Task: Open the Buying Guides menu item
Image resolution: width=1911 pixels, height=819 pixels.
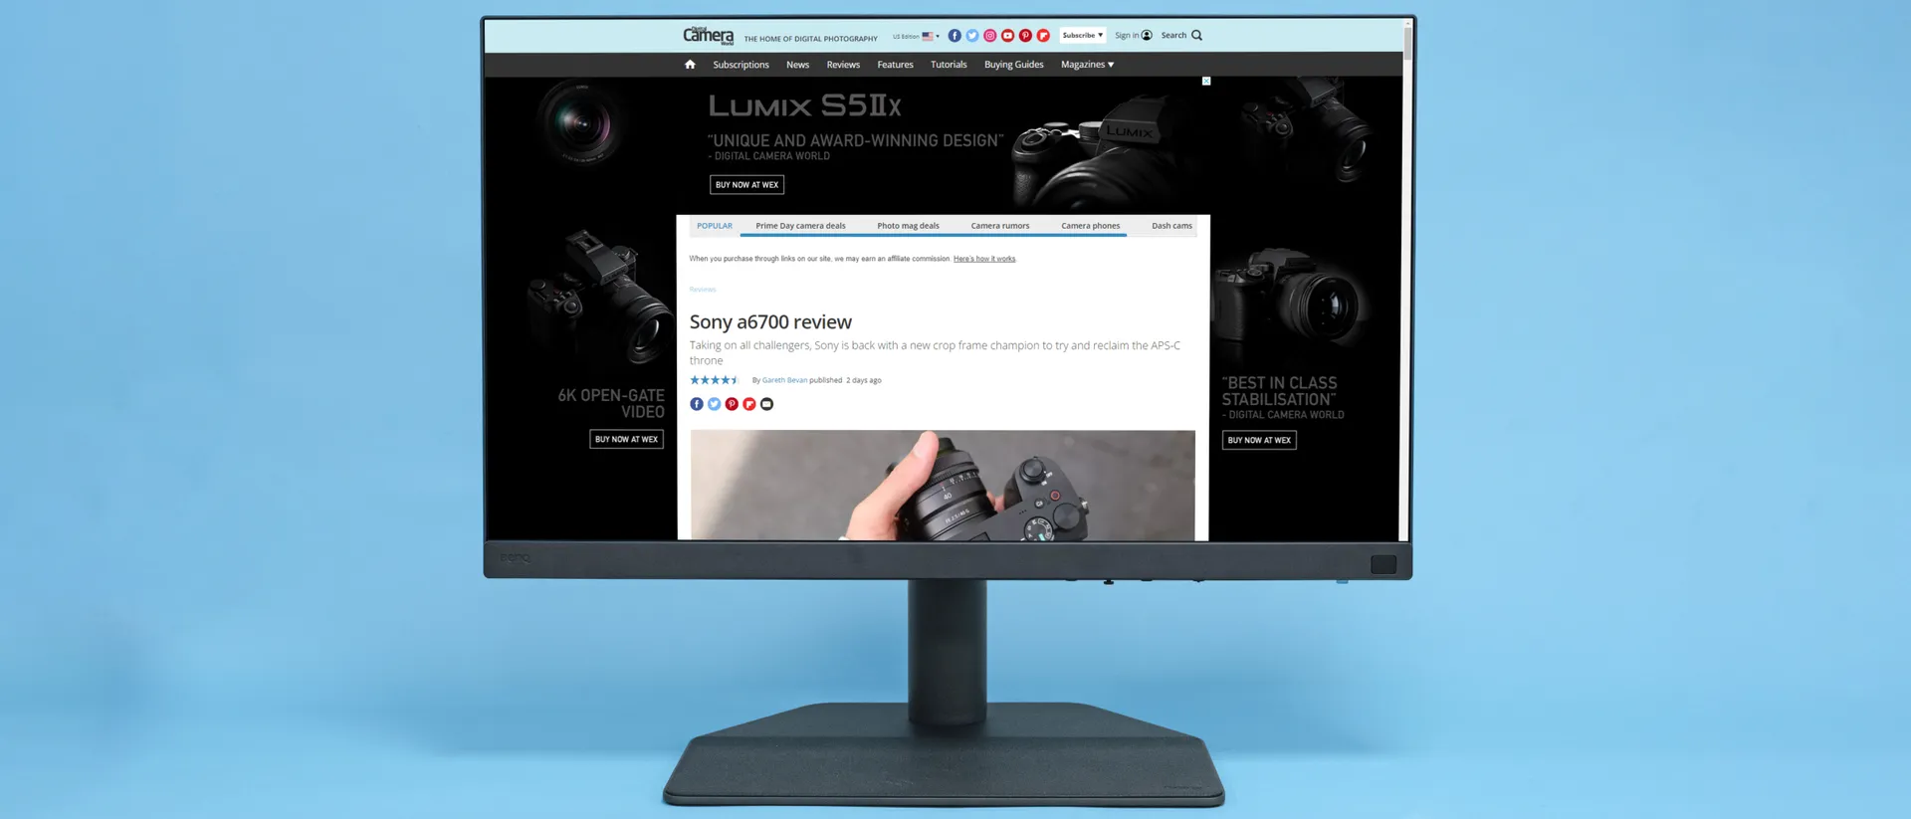Action: 1013,65
